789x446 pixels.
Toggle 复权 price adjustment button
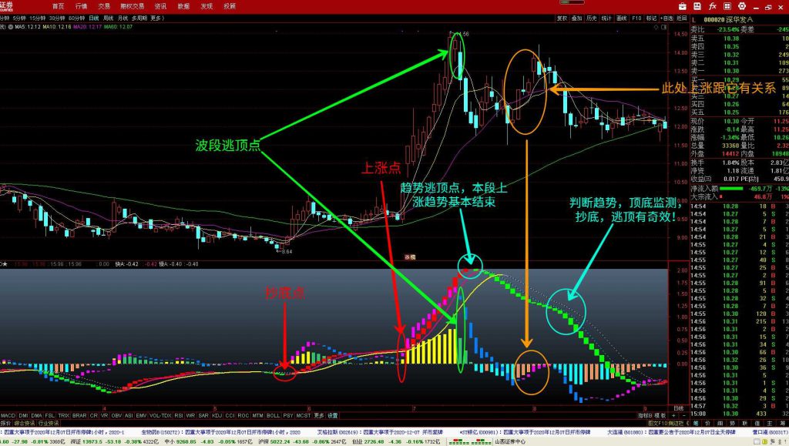click(x=562, y=17)
